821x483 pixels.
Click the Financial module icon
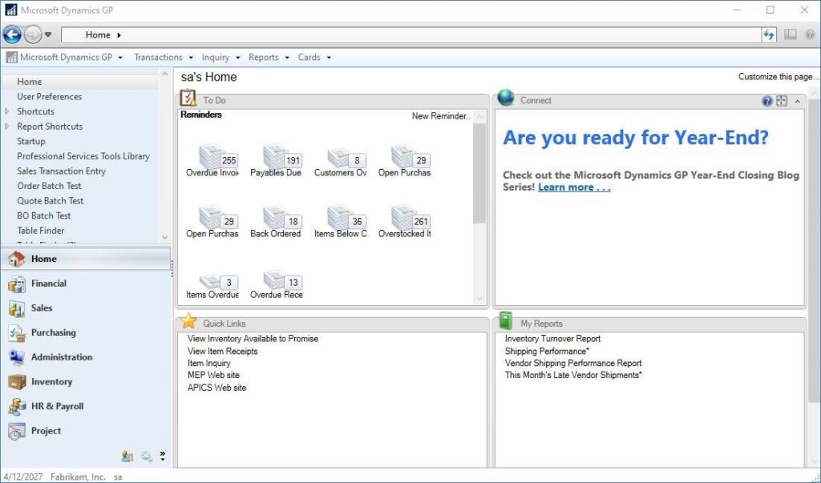(x=16, y=283)
